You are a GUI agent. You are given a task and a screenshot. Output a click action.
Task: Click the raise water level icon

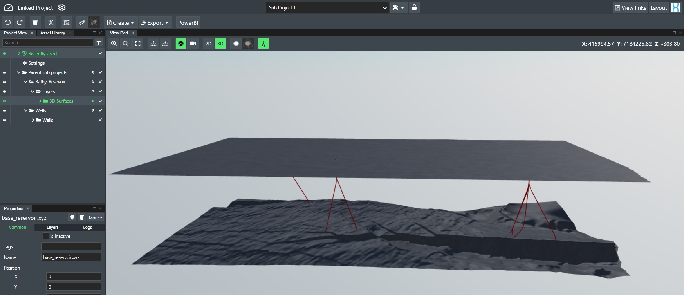tap(153, 43)
